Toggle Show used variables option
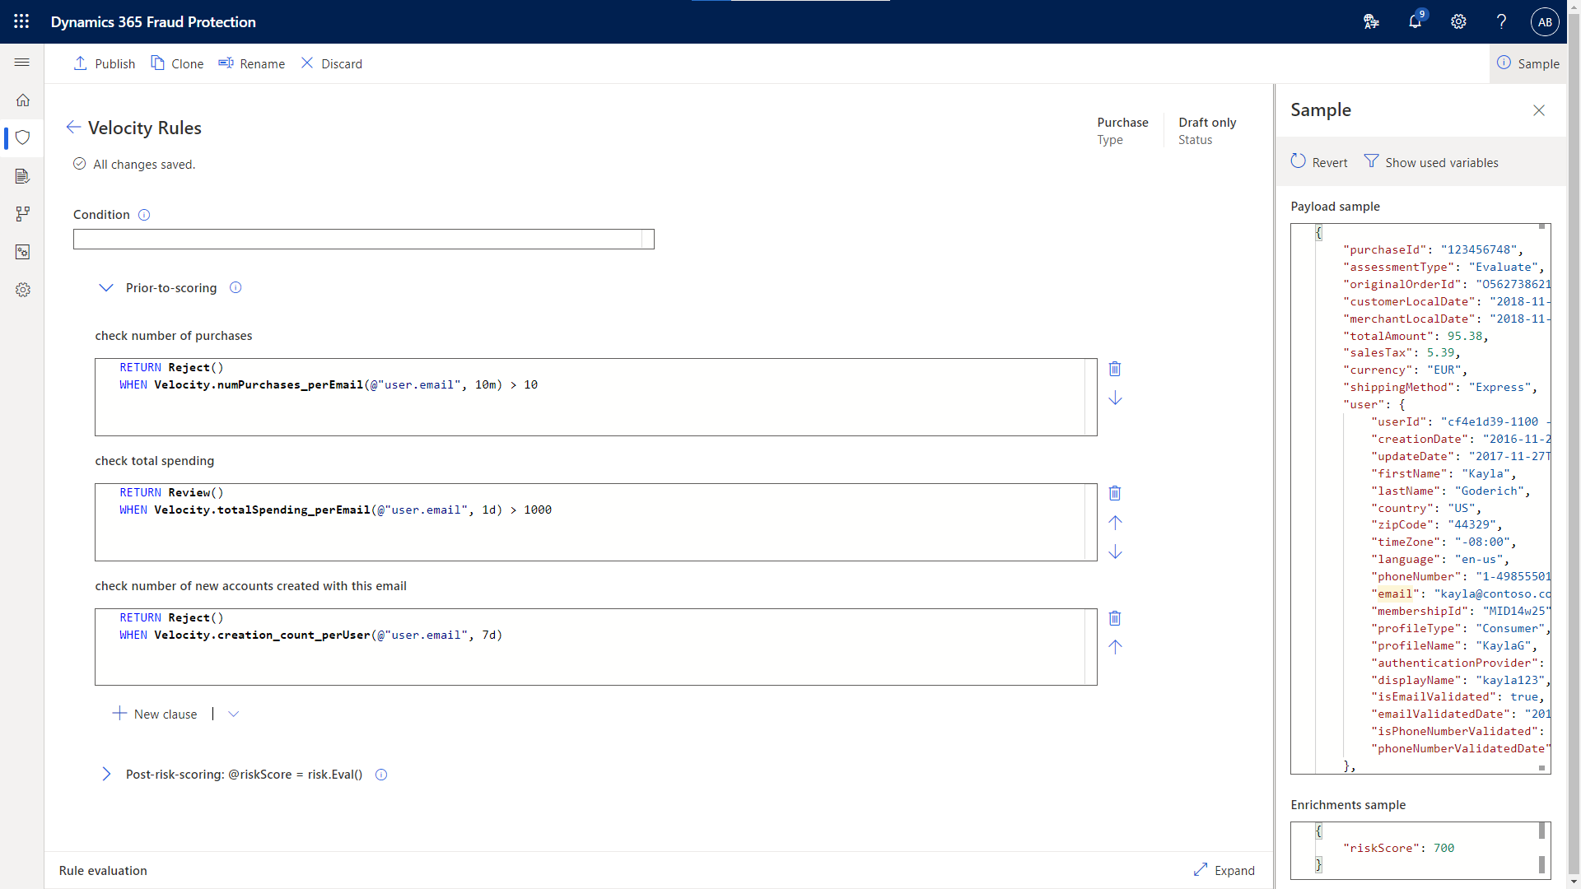1581x889 pixels. click(x=1429, y=161)
